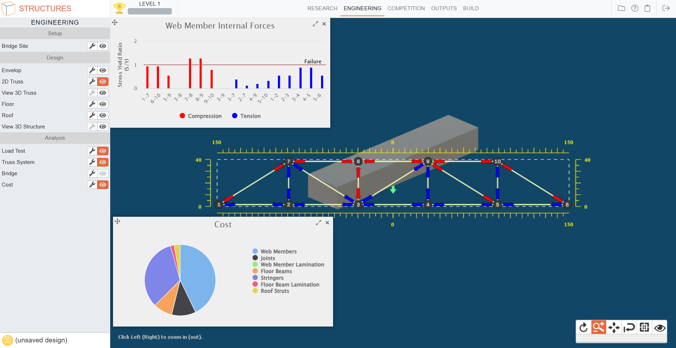
Task: Toggle the Cost panel eye icon
Action: 103,185
